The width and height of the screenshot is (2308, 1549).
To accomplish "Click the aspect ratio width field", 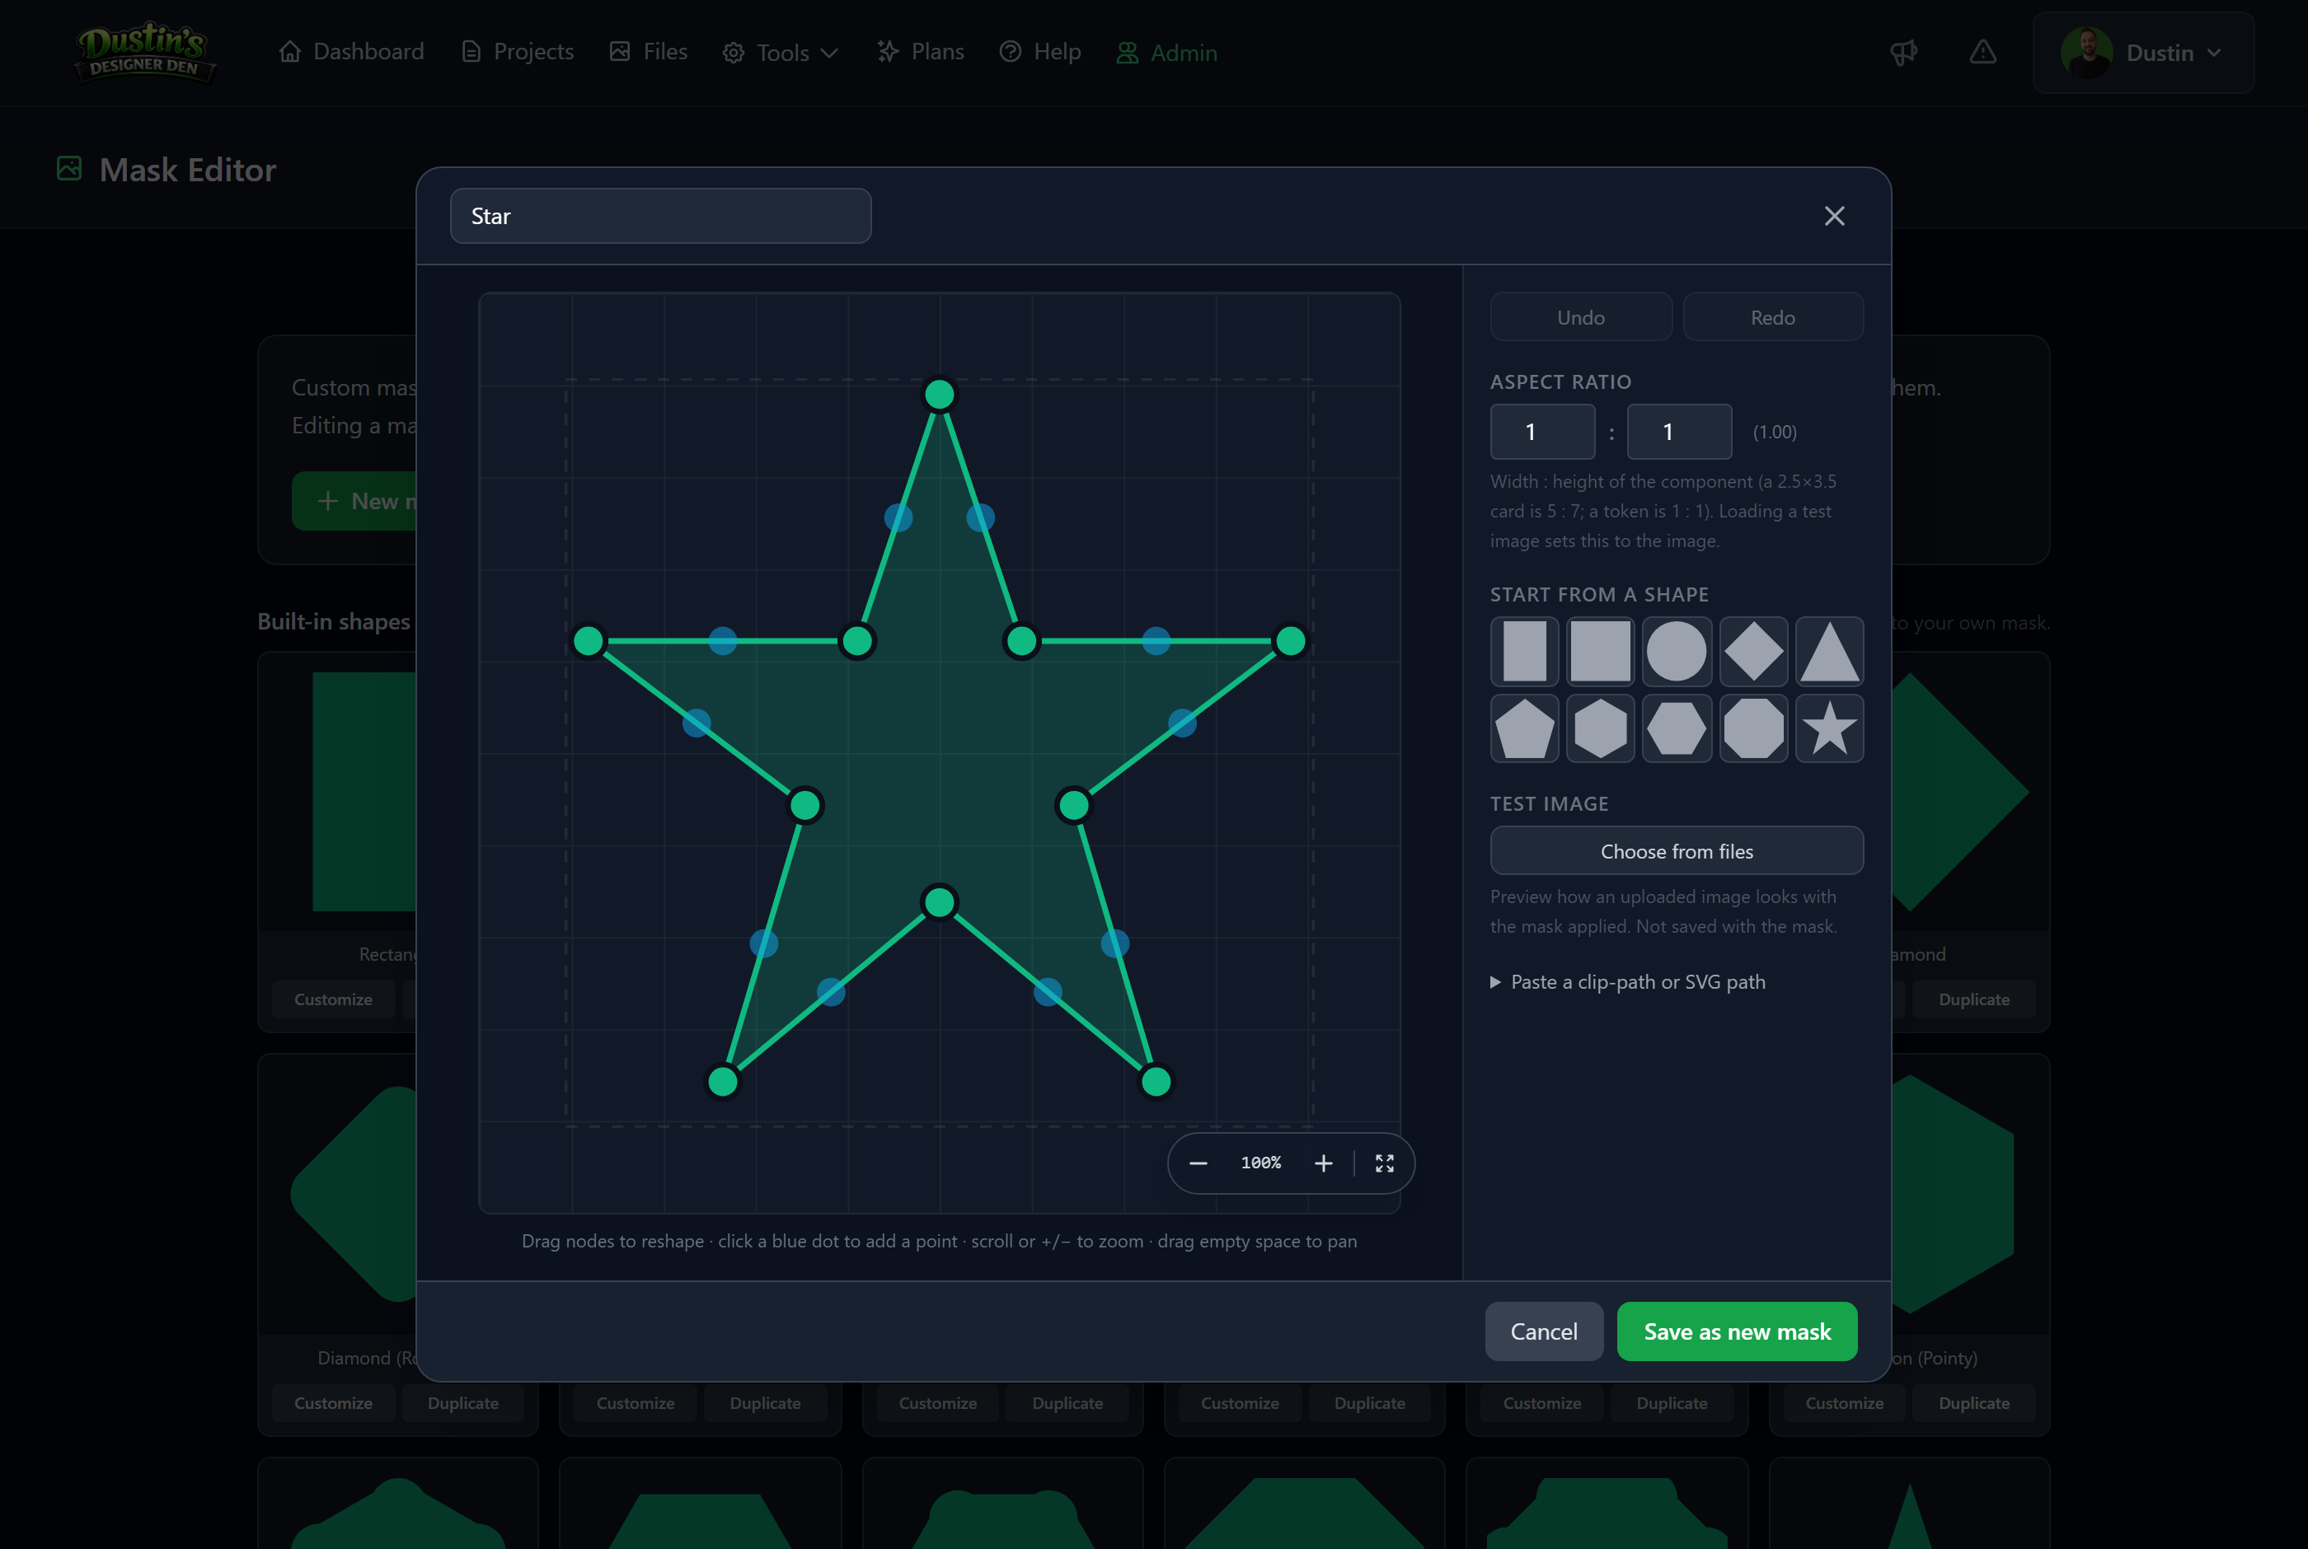I will (1542, 432).
